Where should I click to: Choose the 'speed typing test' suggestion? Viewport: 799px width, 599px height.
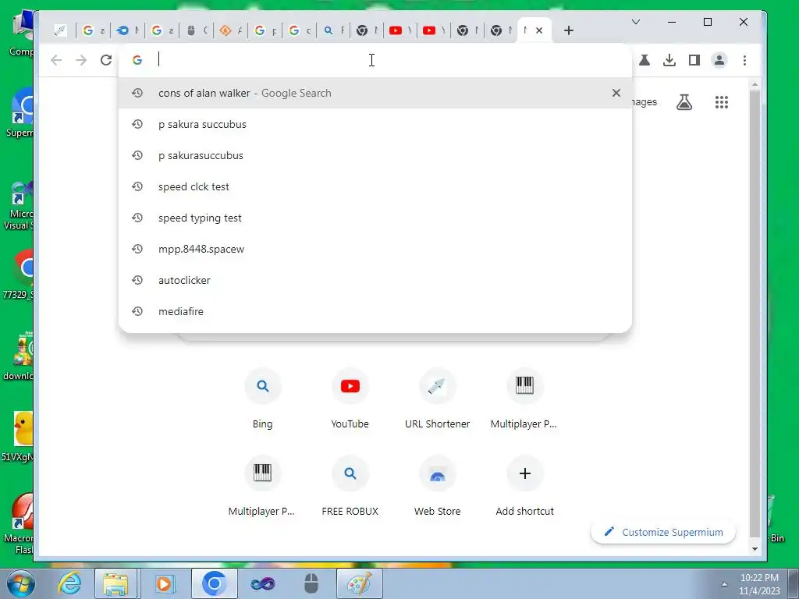[375, 218]
